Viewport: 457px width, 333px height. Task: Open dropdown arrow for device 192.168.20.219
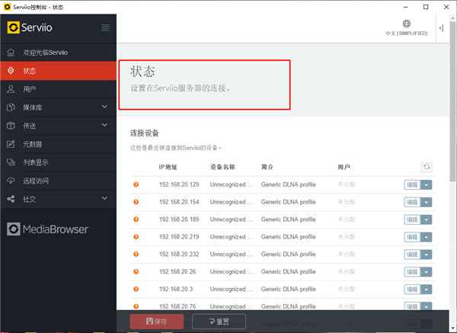coord(427,237)
